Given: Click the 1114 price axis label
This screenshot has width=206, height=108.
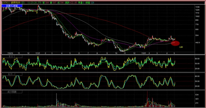Looking at the screenshot, I should [197, 13].
